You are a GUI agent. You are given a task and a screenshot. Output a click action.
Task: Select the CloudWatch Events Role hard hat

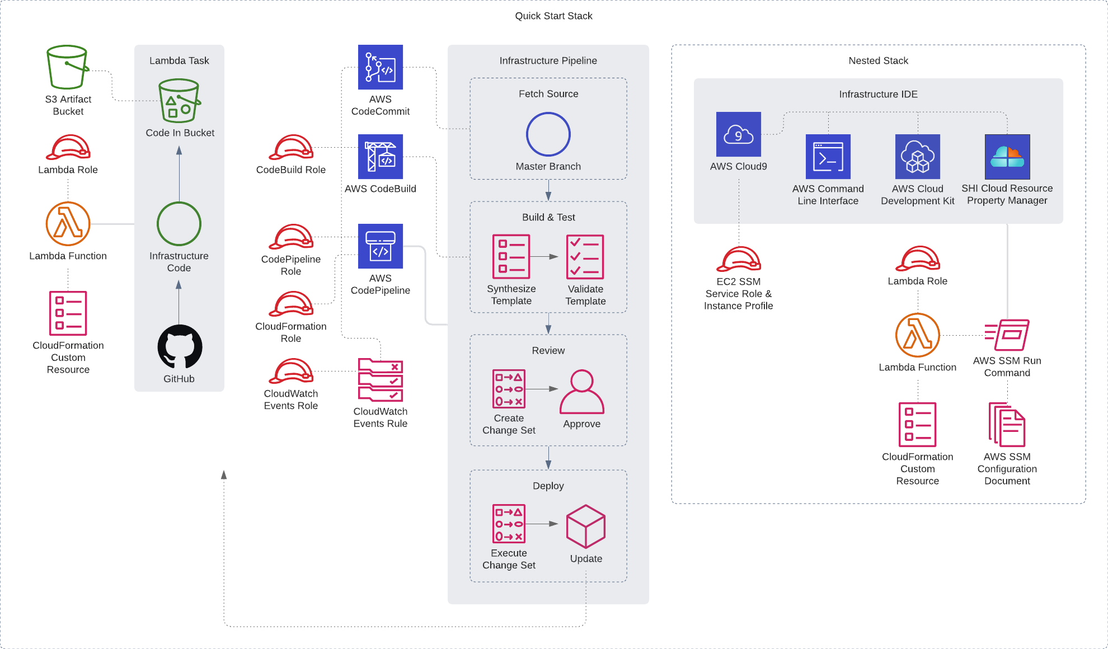click(291, 371)
